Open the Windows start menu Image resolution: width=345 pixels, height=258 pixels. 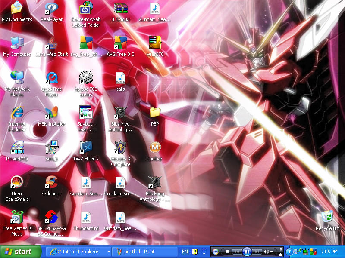click(20, 252)
